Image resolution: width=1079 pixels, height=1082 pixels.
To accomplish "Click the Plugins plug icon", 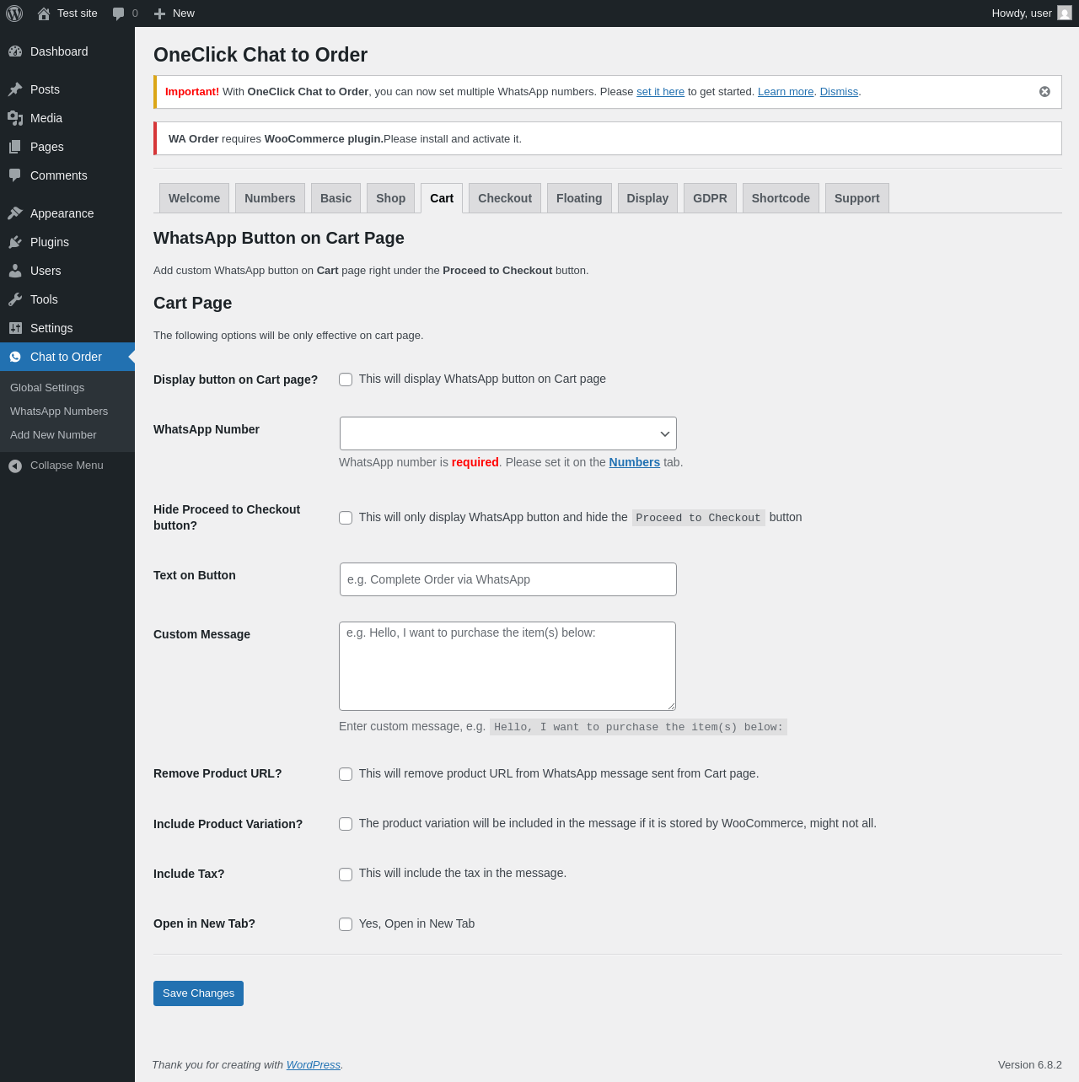I will (15, 242).
